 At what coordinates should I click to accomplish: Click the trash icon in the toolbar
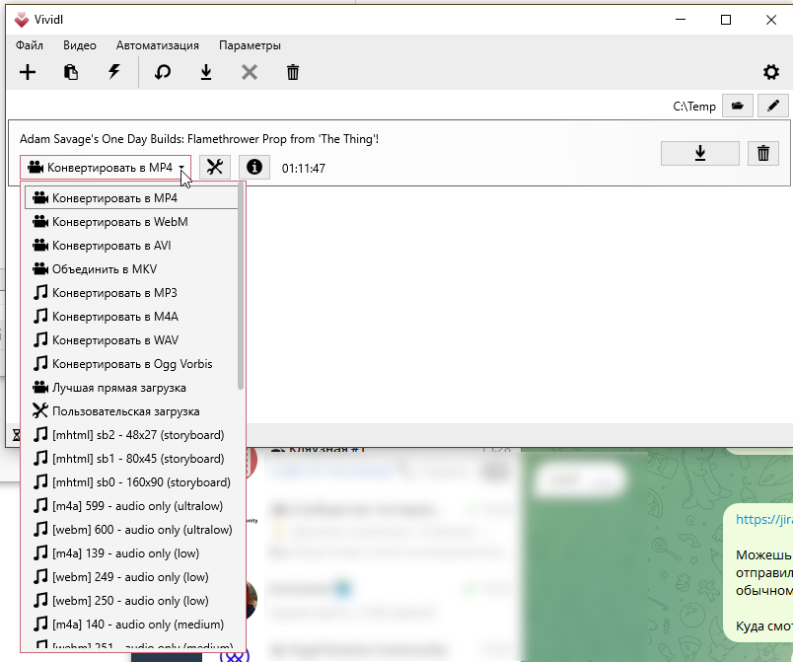[x=293, y=72]
